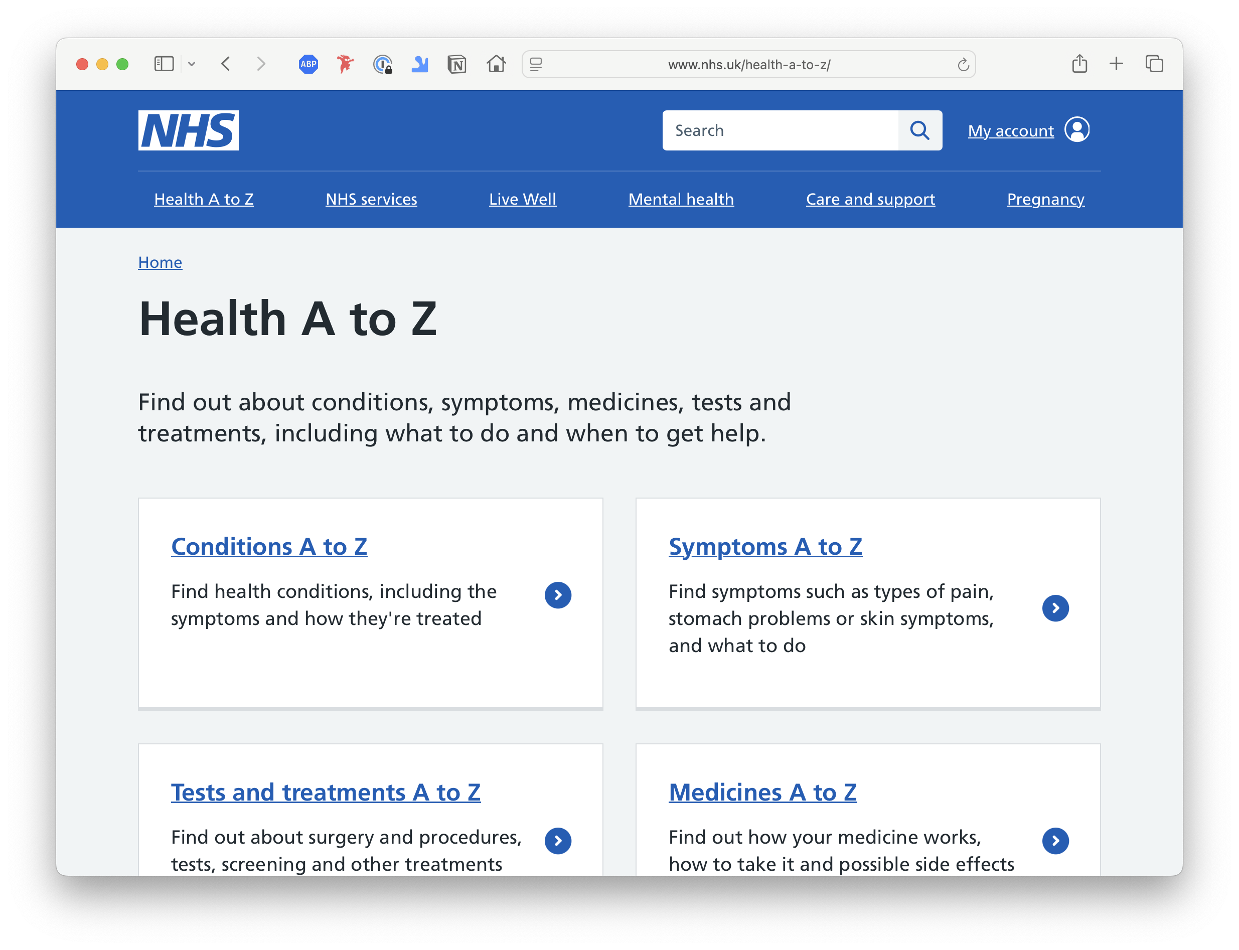Open a new tab with the plus icon
This screenshot has height=950, width=1239.
[x=1116, y=63]
